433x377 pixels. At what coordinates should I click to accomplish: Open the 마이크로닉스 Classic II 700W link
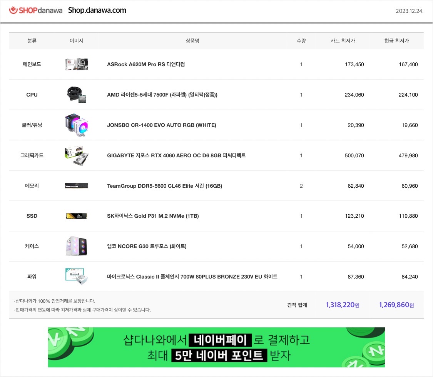click(192, 277)
